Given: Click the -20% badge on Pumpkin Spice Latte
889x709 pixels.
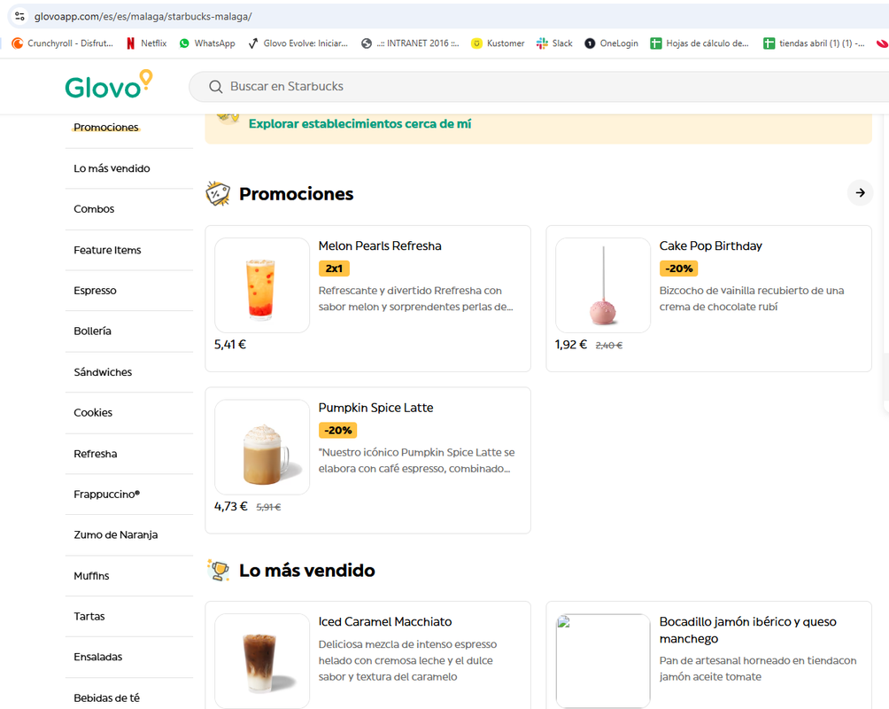Looking at the screenshot, I should pos(338,431).
